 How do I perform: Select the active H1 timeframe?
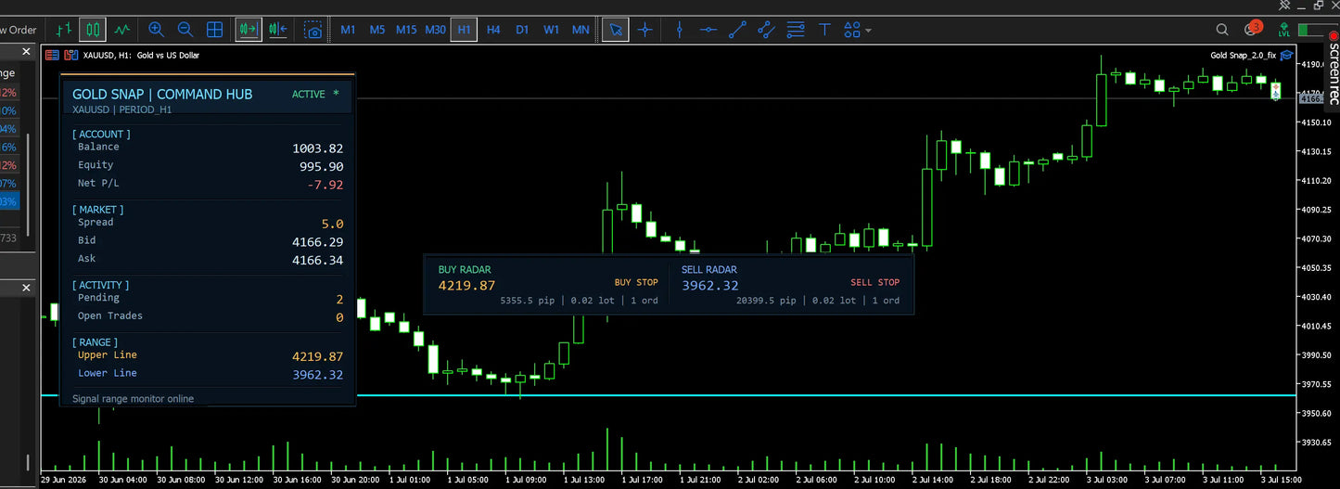[x=464, y=30]
